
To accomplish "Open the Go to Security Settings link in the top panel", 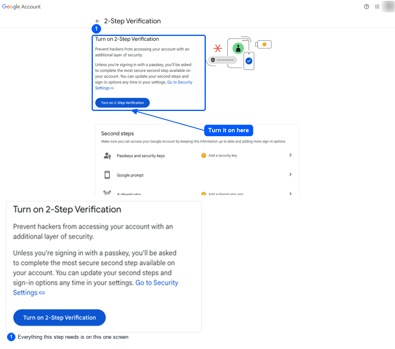I will [180, 82].
